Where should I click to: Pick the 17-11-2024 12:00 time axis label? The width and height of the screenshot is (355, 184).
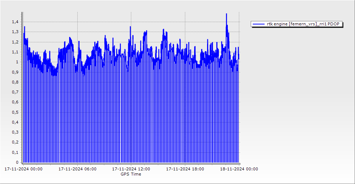coord(131,169)
